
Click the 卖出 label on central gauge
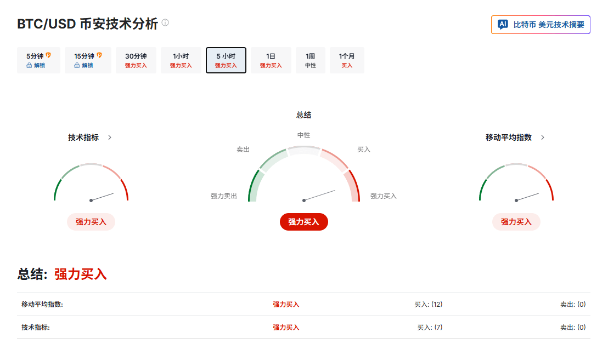click(243, 150)
